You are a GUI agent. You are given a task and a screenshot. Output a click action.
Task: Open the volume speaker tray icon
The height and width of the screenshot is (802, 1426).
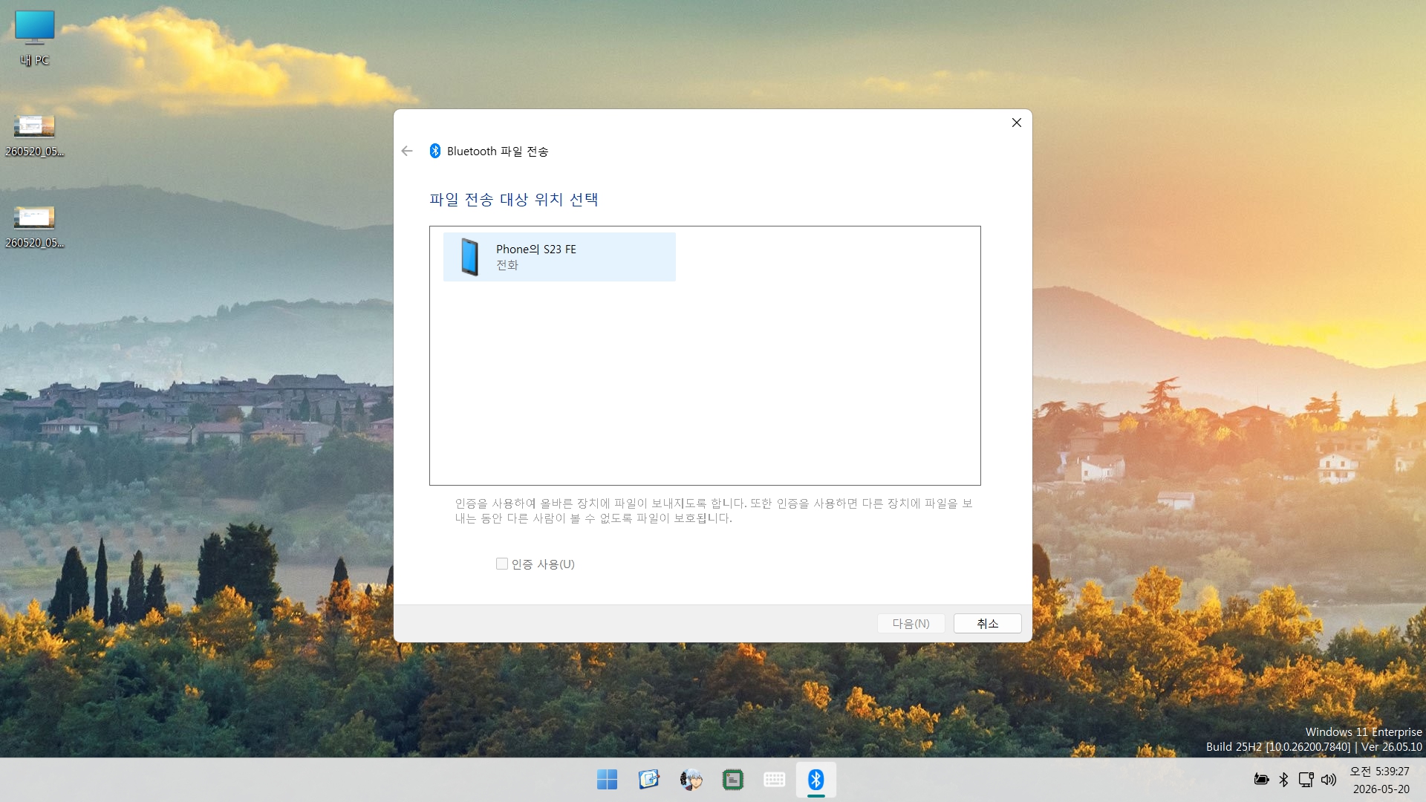tap(1329, 780)
